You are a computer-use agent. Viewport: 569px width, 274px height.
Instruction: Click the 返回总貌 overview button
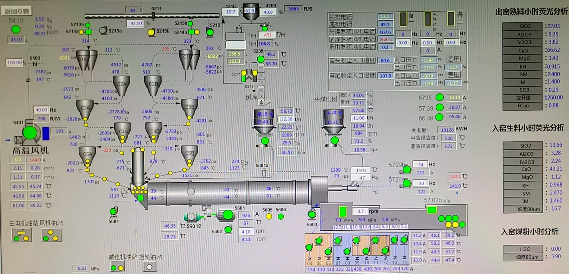(17, 11)
